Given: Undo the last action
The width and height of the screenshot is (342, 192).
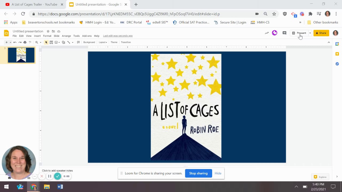Looking at the screenshot, I should coord(15,42).
